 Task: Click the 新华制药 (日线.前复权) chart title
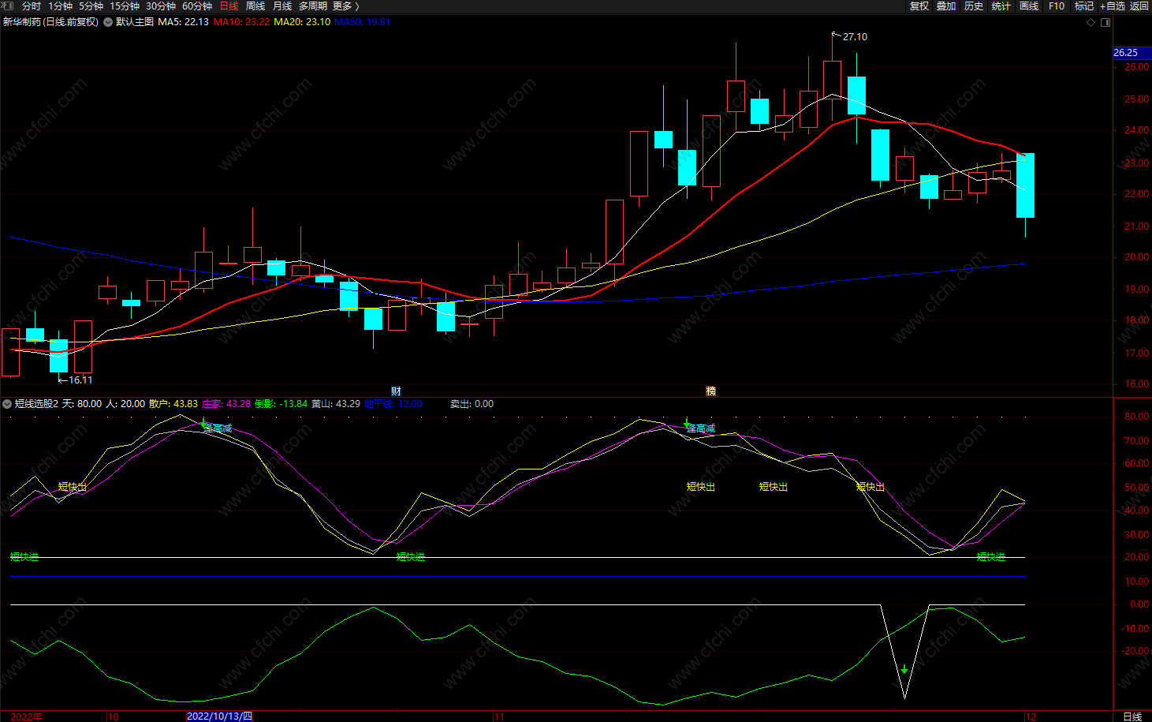(x=50, y=22)
